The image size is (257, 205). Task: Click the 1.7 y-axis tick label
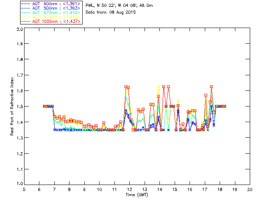click(x=20, y=75)
